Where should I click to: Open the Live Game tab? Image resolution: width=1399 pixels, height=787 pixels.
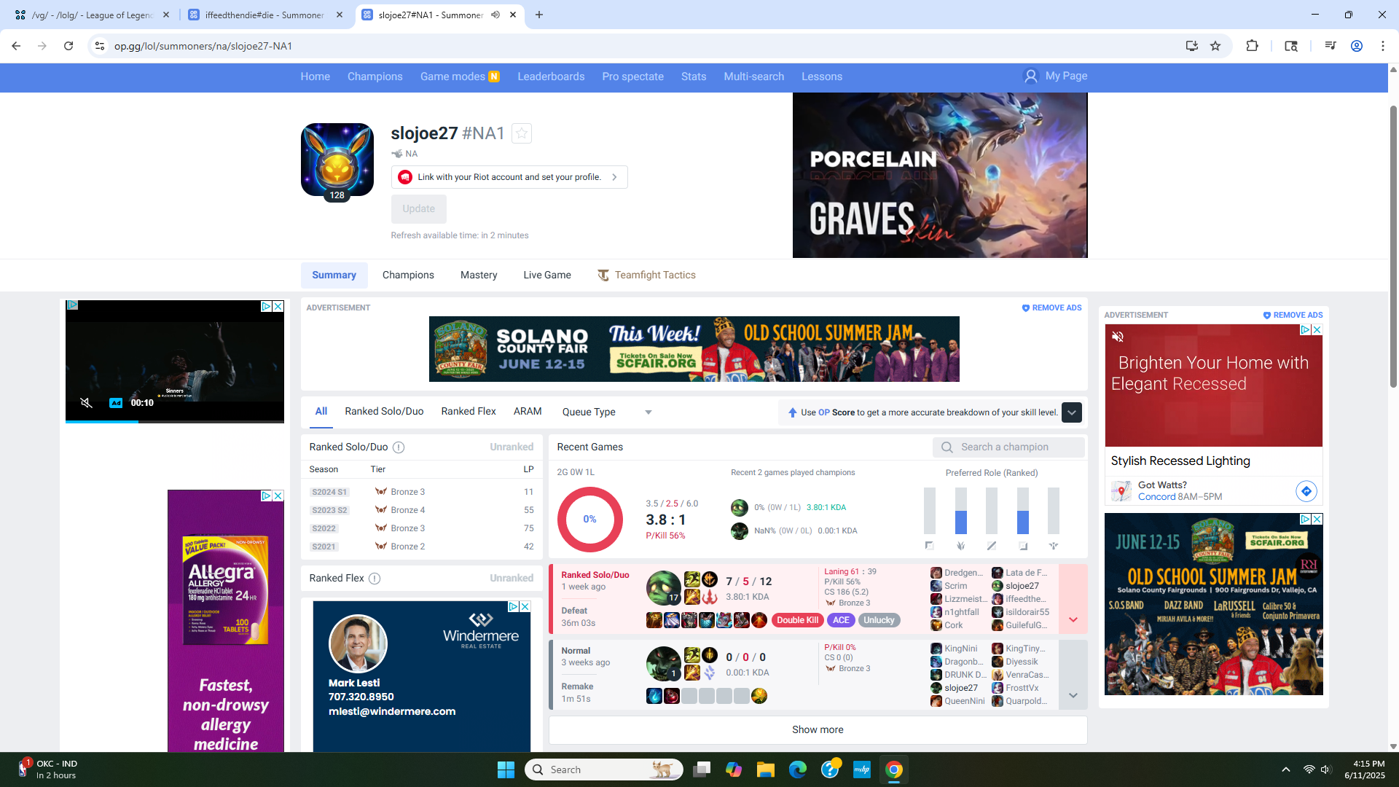tap(547, 275)
